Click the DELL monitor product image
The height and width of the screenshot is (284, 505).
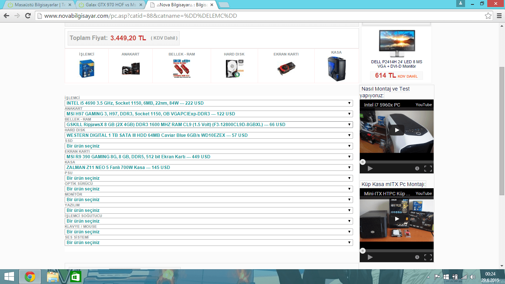click(397, 43)
